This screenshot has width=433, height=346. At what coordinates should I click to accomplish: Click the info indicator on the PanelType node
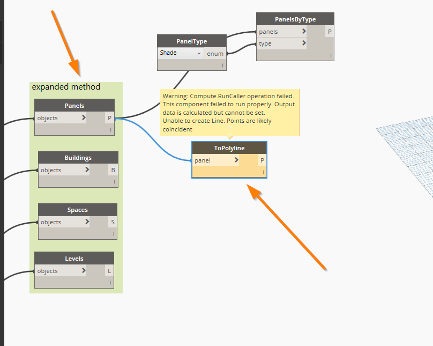(x=222, y=64)
